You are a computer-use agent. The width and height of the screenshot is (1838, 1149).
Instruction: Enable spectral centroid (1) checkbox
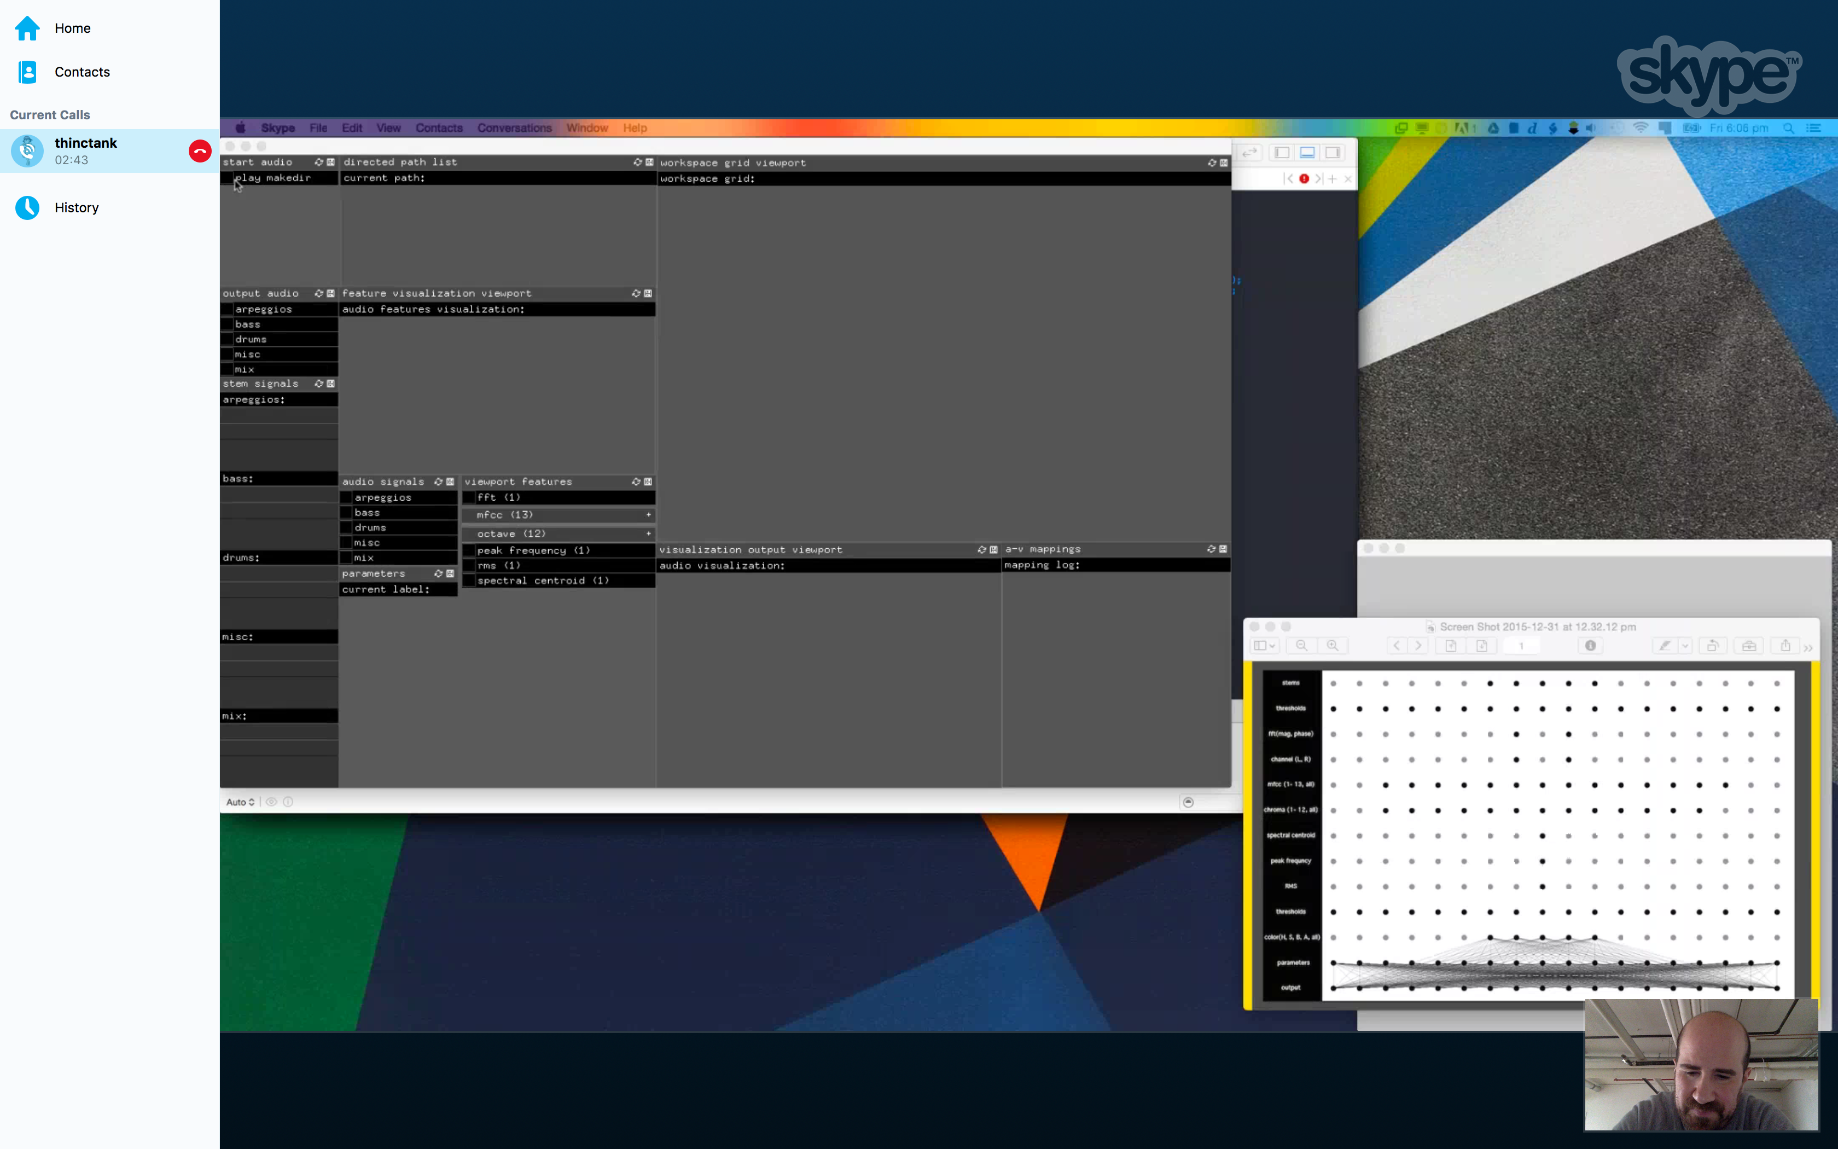tap(469, 581)
